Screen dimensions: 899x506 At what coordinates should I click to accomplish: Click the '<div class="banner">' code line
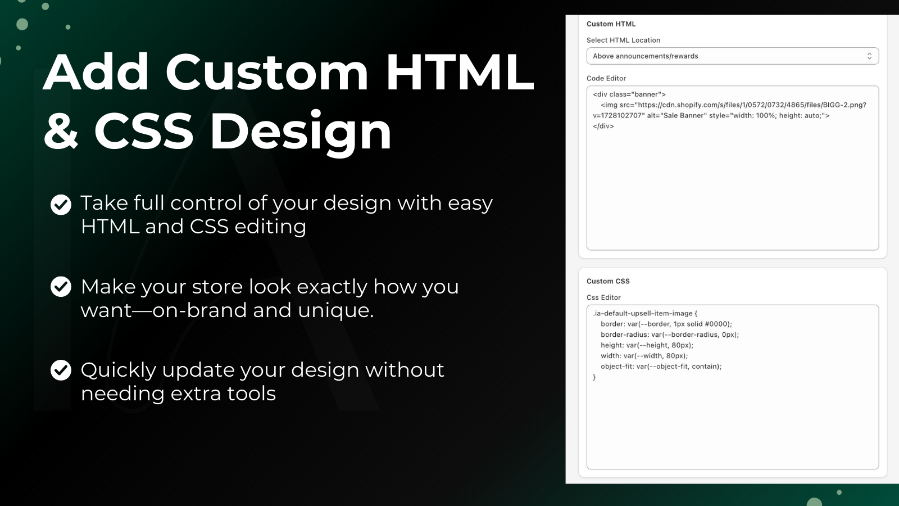click(x=629, y=94)
